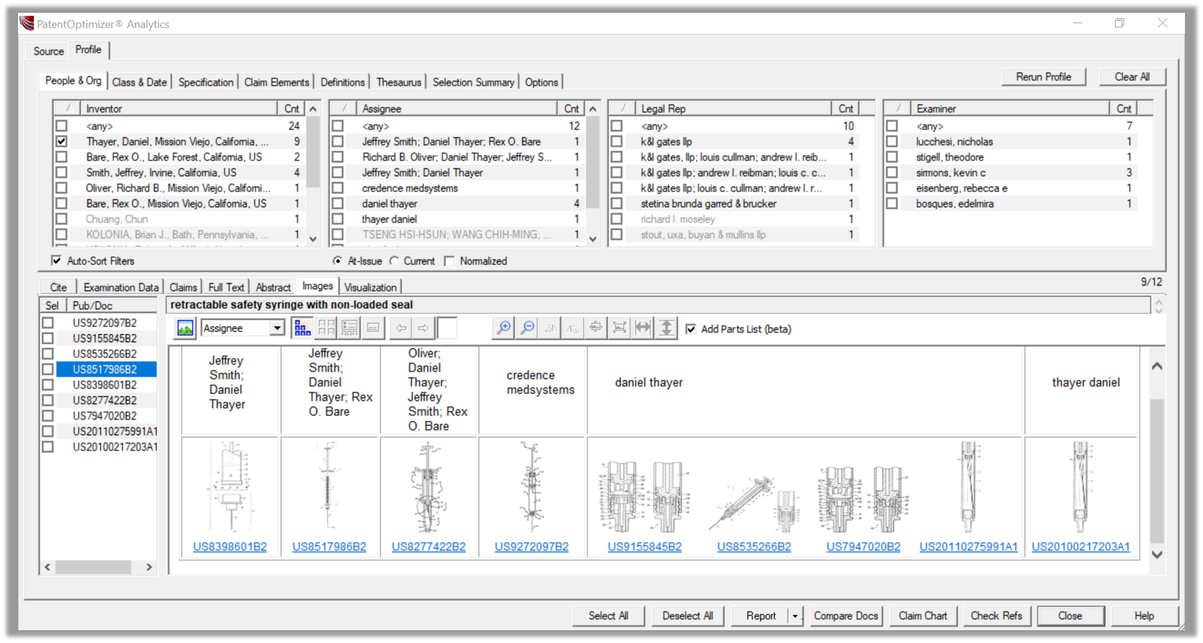This screenshot has width=1203, height=643.
Task: Open the Assignee grouping dropdown
Action: click(277, 328)
